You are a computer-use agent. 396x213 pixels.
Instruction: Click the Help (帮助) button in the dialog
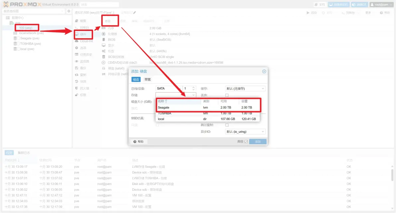coord(139,141)
